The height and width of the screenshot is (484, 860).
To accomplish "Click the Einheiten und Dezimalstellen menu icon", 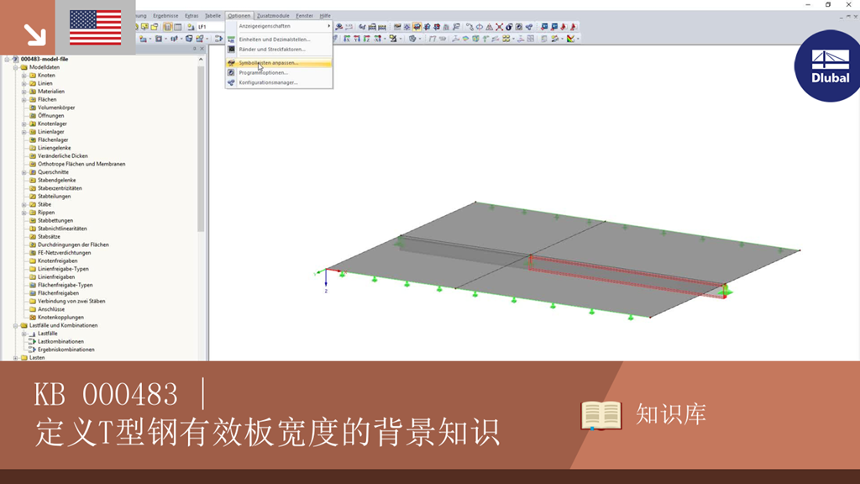I will coord(232,39).
